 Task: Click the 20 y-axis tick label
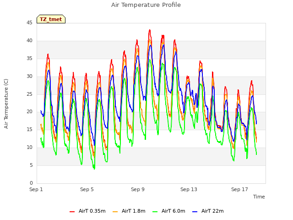(29, 112)
